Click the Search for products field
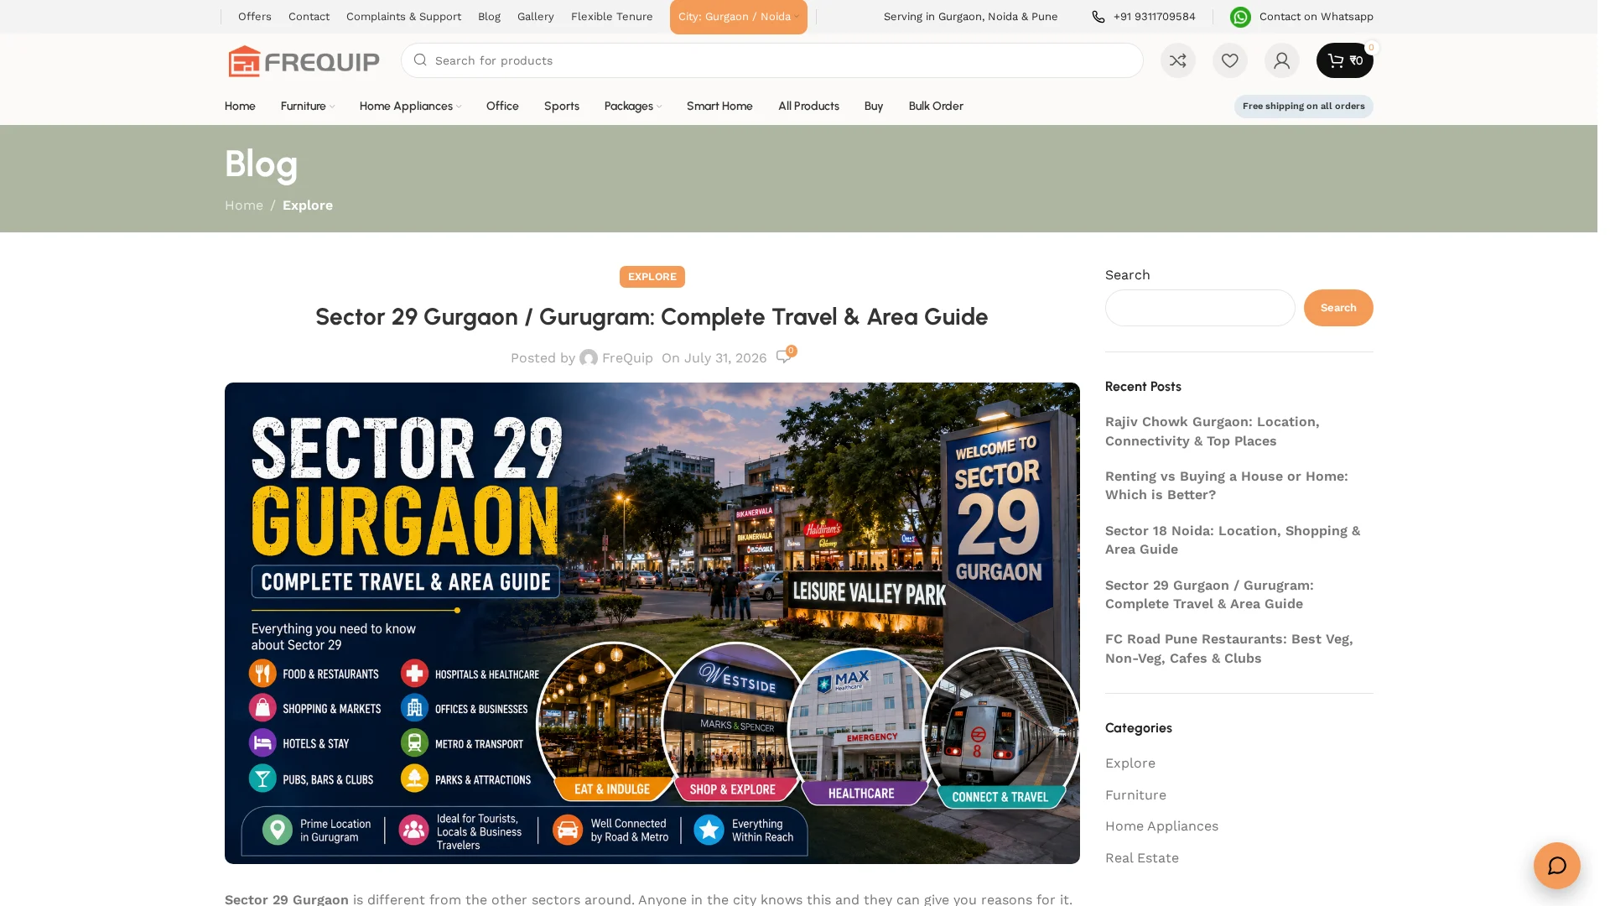The height and width of the screenshot is (906, 1610). click(771, 60)
